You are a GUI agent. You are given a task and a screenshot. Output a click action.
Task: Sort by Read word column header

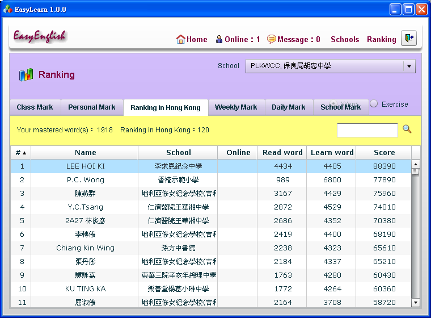tap(282, 153)
